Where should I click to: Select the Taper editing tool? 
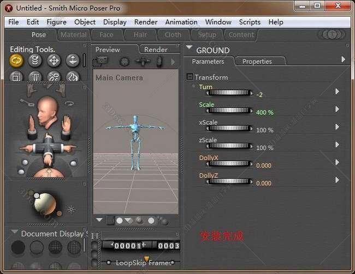click(35, 76)
